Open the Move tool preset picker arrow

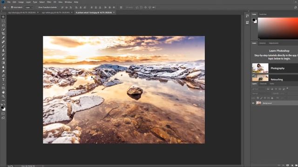coord(8,7)
